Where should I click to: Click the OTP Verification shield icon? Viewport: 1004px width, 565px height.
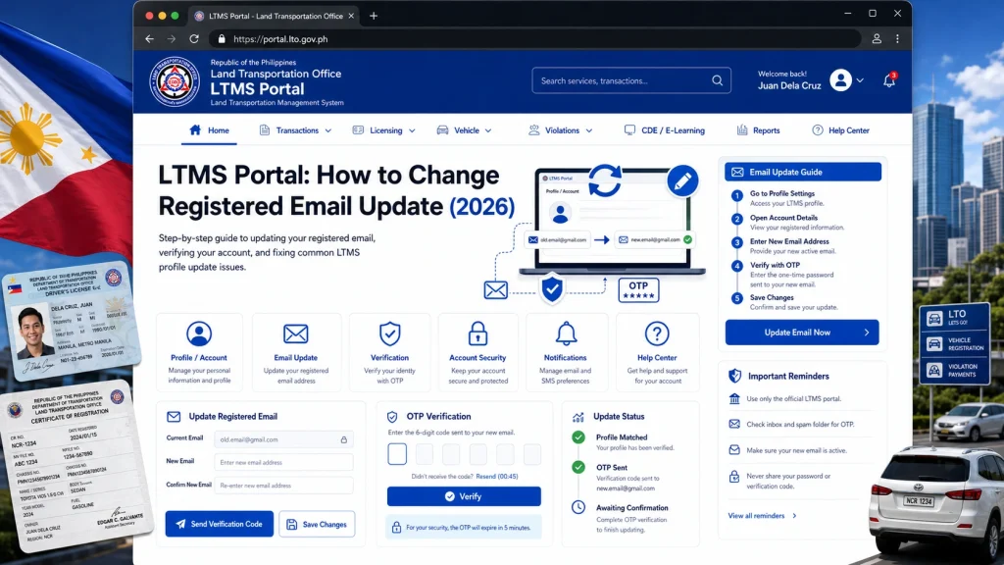[392, 416]
